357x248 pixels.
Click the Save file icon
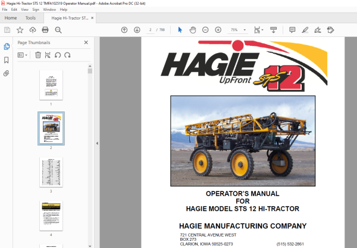point(7,30)
